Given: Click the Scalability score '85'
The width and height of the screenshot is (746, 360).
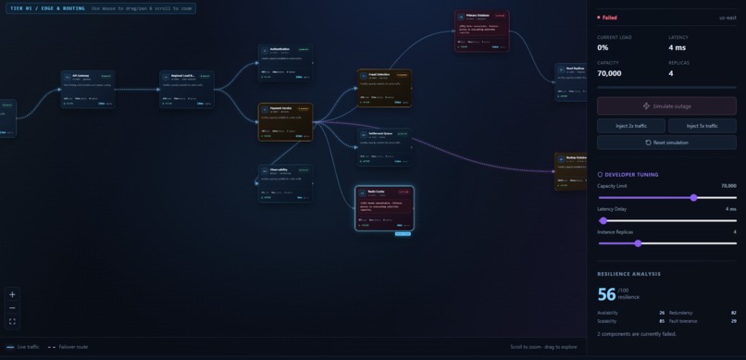Looking at the screenshot, I should (662, 321).
